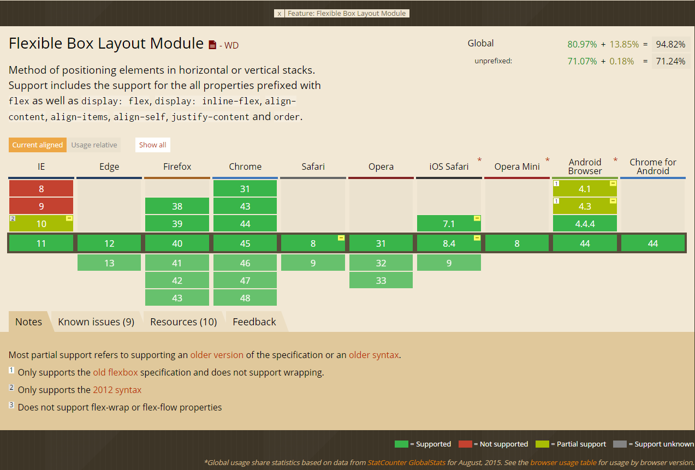Select the IE column header

[41, 166]
